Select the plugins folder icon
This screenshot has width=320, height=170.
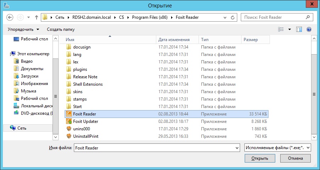69,69
